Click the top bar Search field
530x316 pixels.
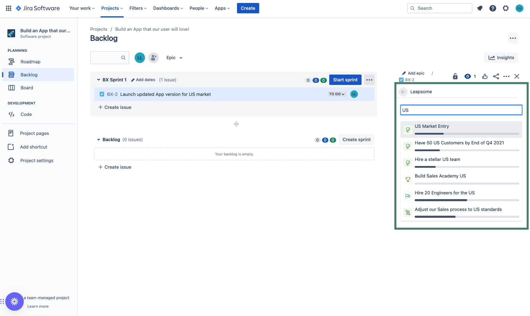(x=440, y=8)
